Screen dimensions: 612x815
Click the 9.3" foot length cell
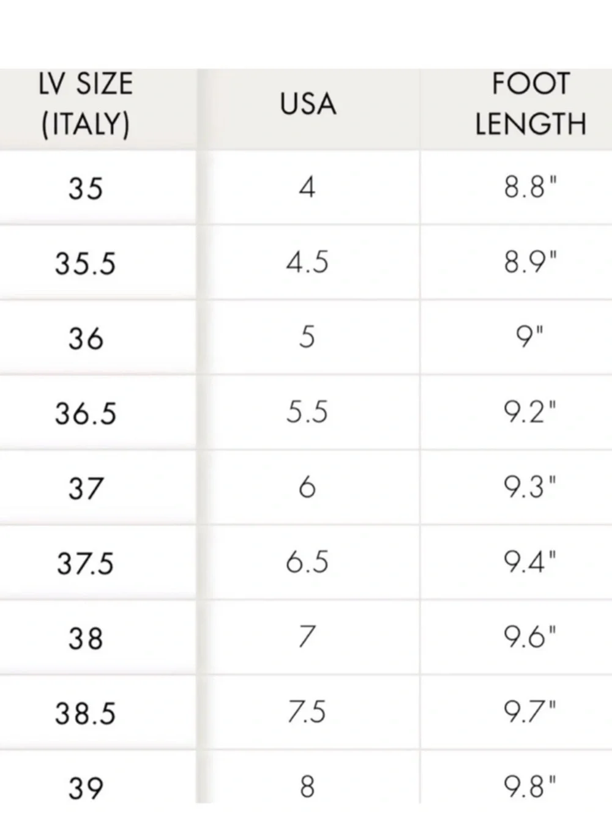coord(530,487)
